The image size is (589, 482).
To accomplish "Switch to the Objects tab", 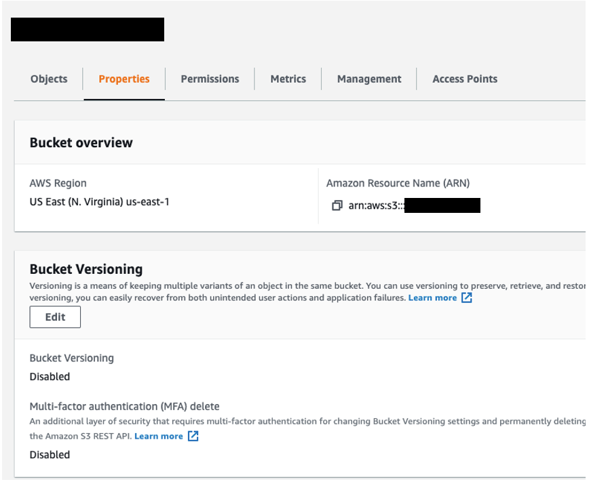I will pyautogui.click(x=48, y=79).
